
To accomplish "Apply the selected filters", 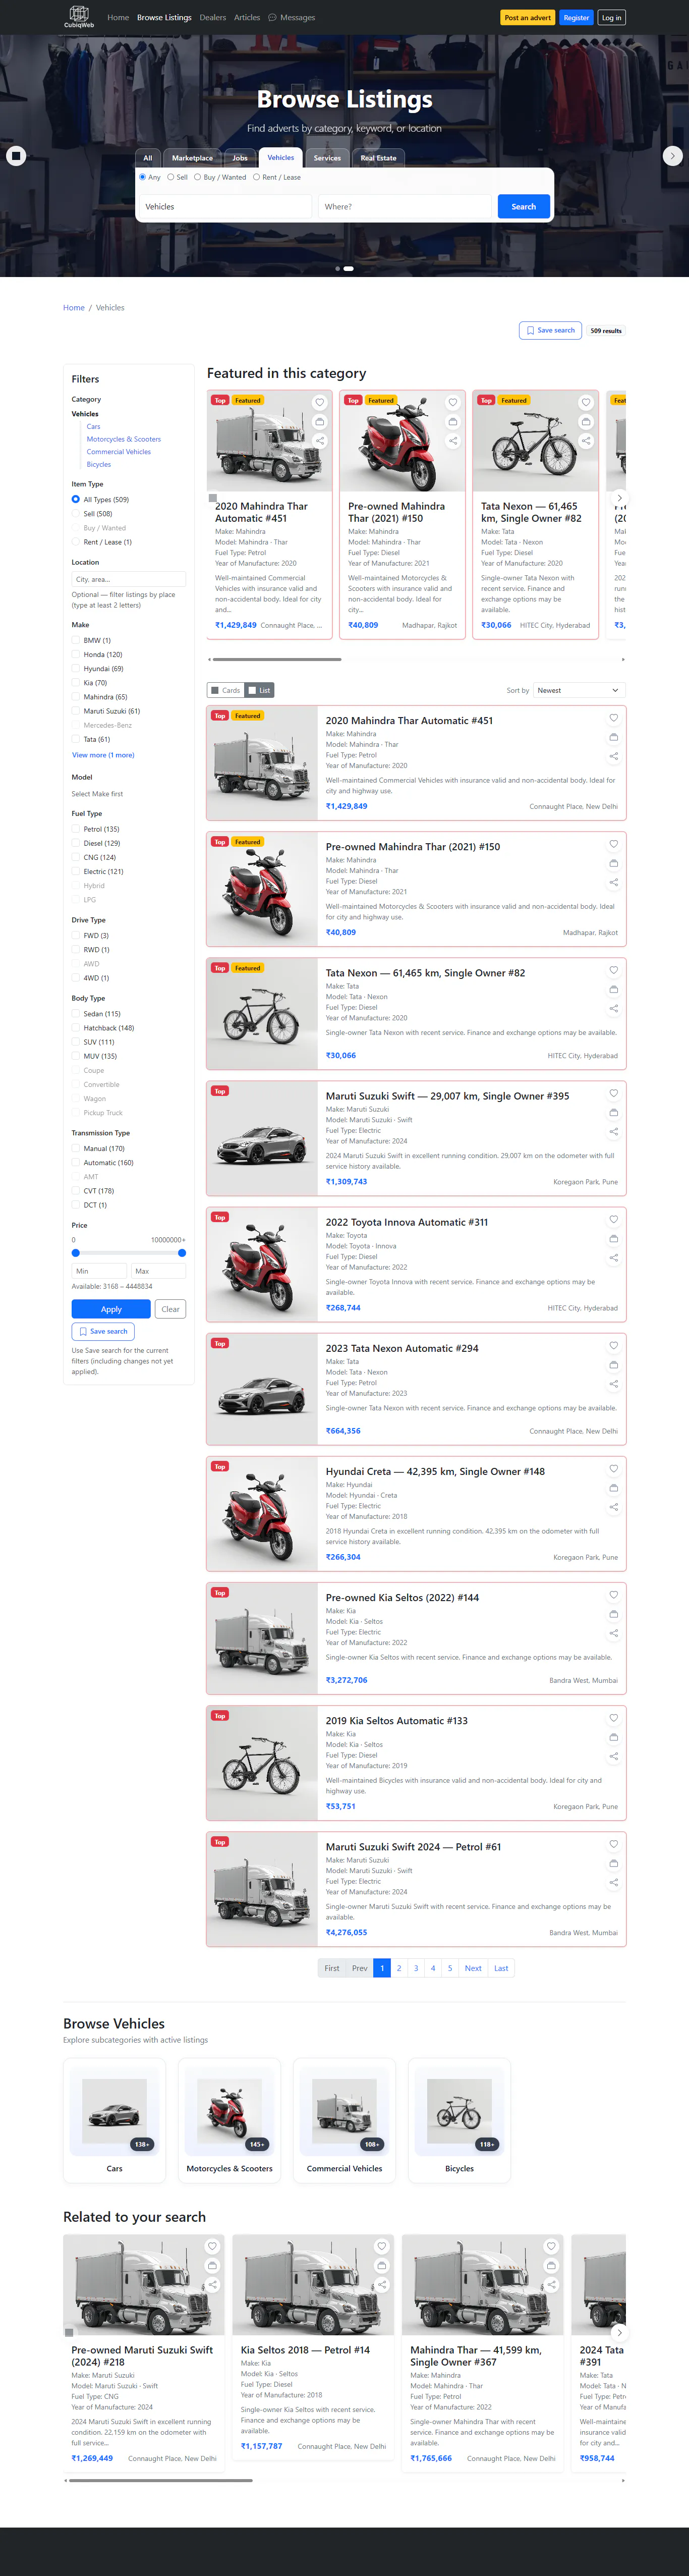I will click(x=111, y=1309).
